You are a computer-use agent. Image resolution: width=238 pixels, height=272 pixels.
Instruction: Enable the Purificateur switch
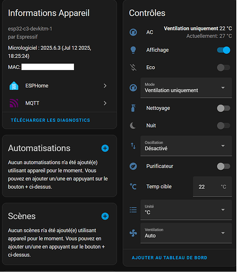click(224, 166)
